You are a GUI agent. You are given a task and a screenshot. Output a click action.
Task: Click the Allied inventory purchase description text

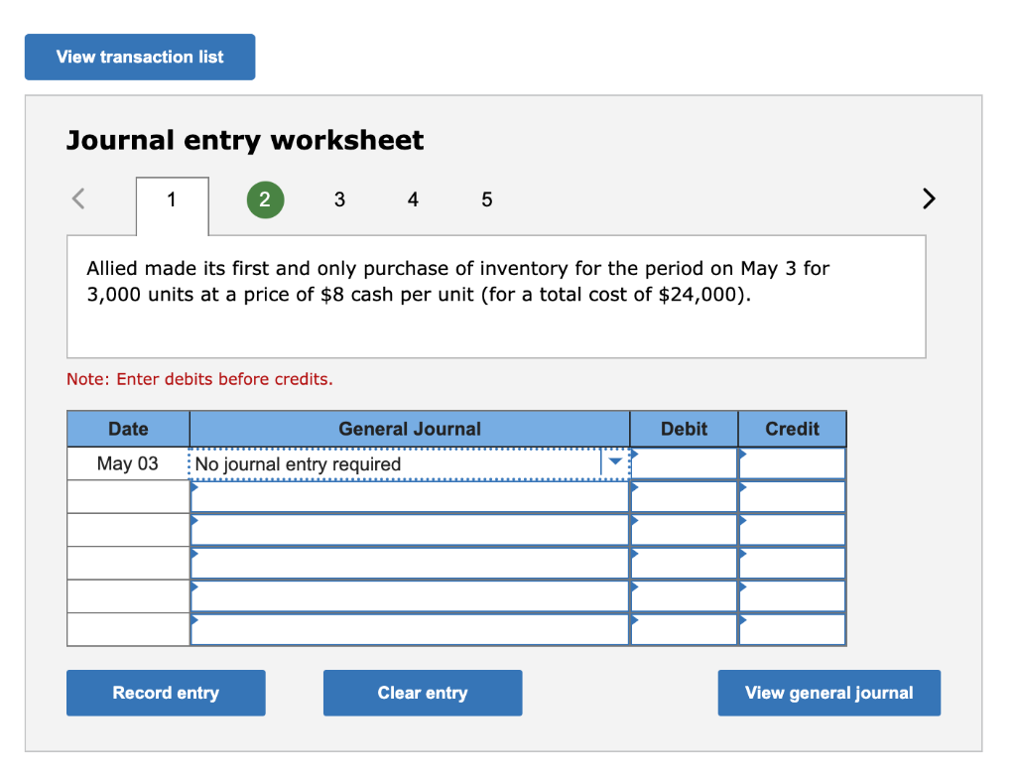tap(457, 281)
